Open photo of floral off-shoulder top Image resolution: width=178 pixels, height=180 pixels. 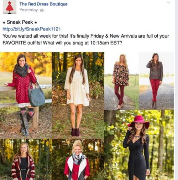pyautogui.click(x=121, y=81)
